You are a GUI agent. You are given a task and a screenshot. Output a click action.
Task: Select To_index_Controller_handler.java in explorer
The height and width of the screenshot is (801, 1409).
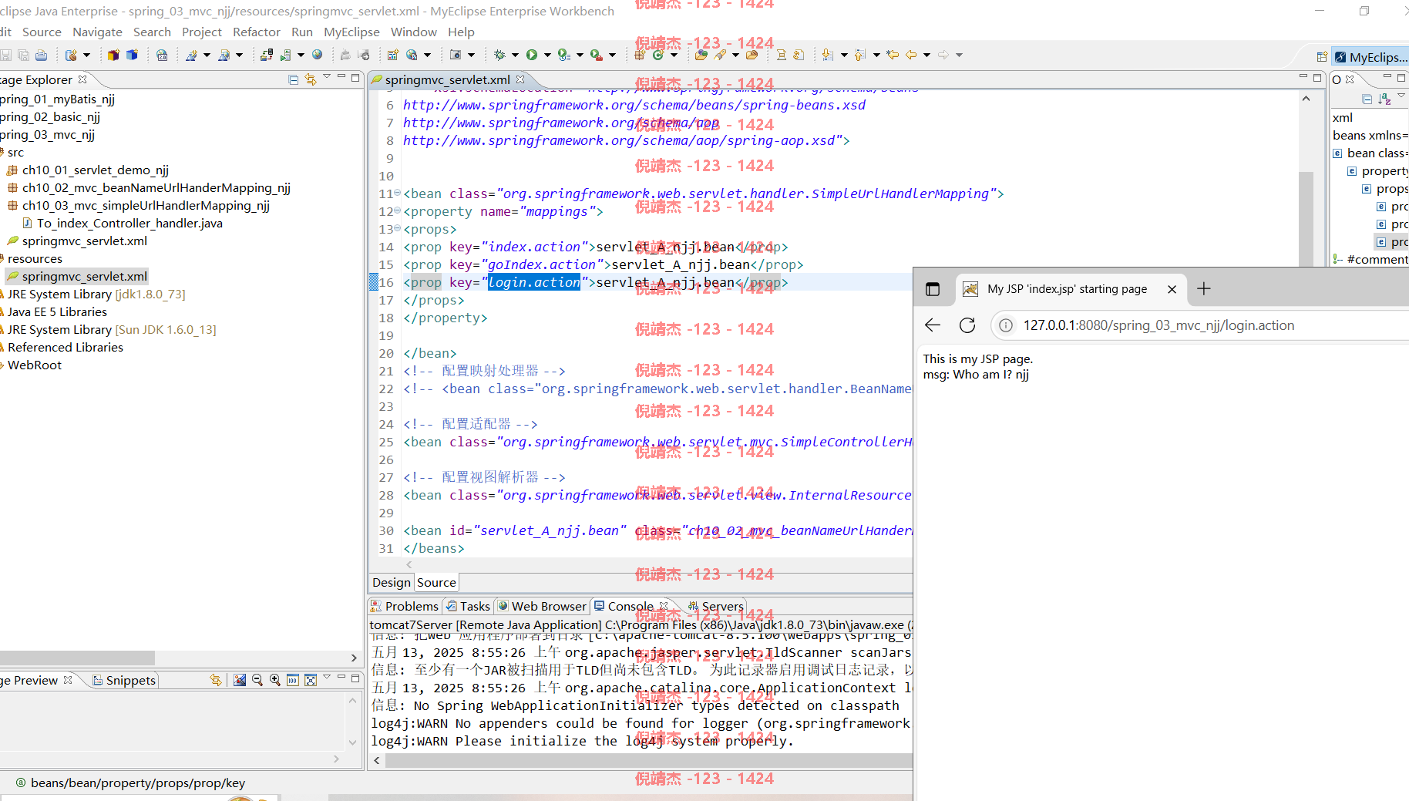[129, 224]
